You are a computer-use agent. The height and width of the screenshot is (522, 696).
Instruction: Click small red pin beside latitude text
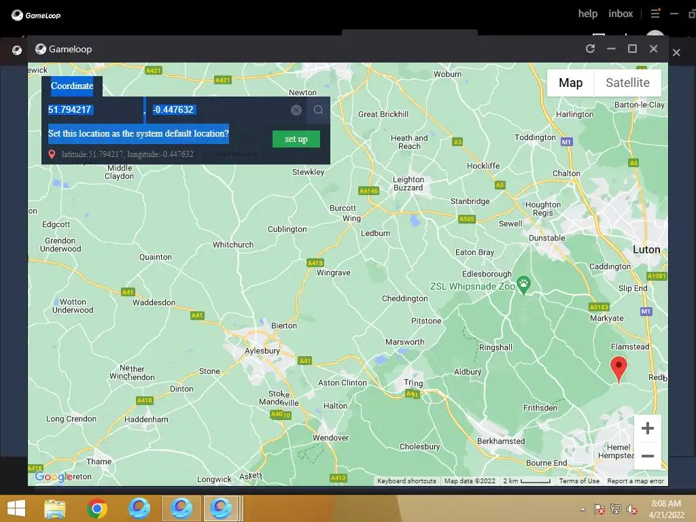click(x=52, y=154)
